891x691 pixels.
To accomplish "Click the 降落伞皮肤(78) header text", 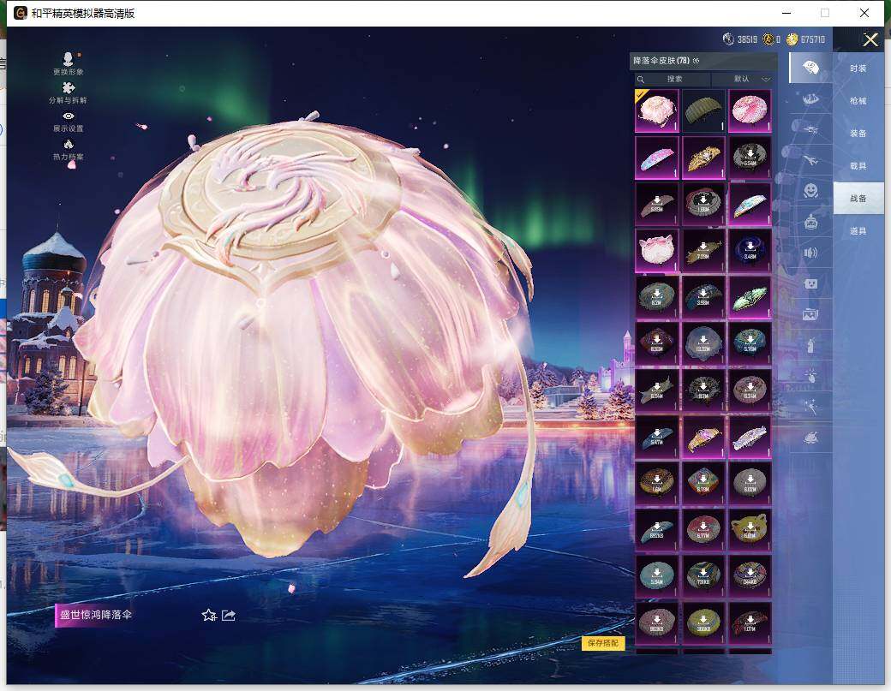I will point(661,61).
